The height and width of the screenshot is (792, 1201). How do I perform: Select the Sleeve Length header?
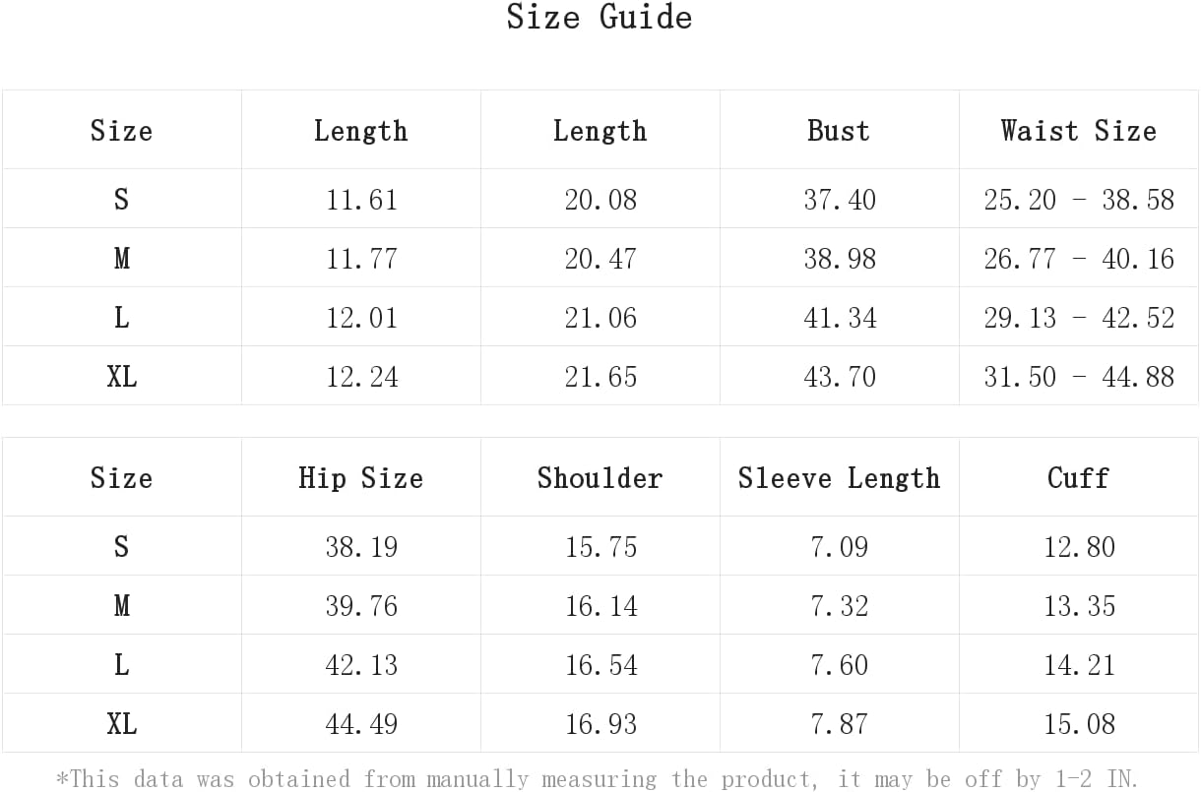pos(839,478)
